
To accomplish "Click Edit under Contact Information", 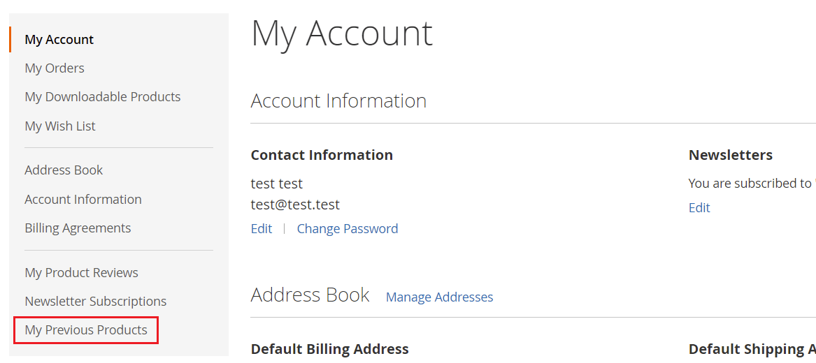I will pos(262,229).
